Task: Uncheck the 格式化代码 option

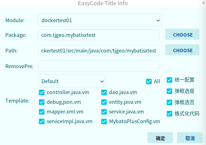Action: [170, 113]
